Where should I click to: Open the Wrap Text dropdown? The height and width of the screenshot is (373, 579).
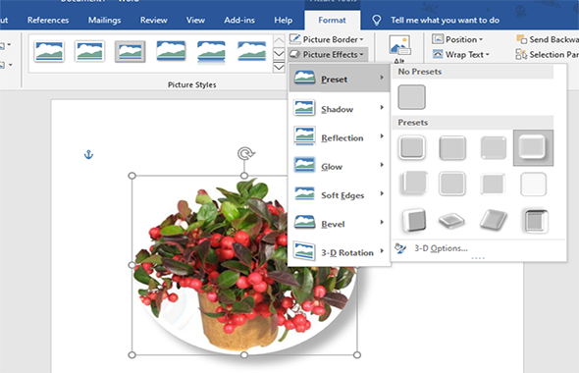click(461, 55)
